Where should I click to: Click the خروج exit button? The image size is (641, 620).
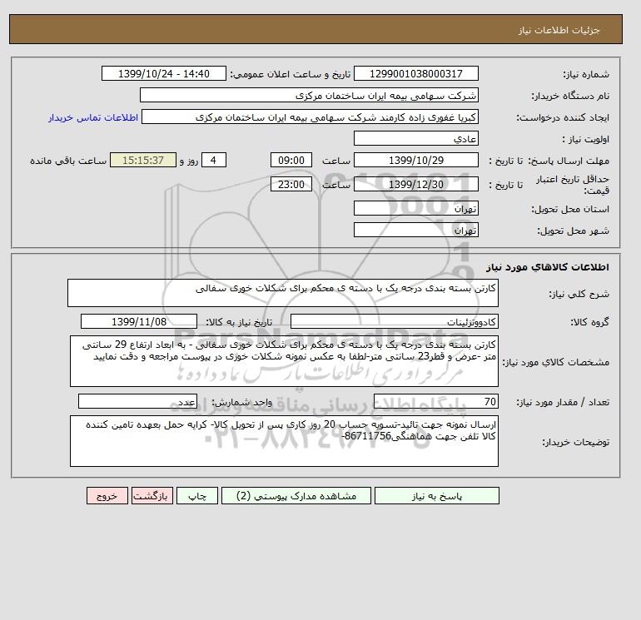[107, 496]
